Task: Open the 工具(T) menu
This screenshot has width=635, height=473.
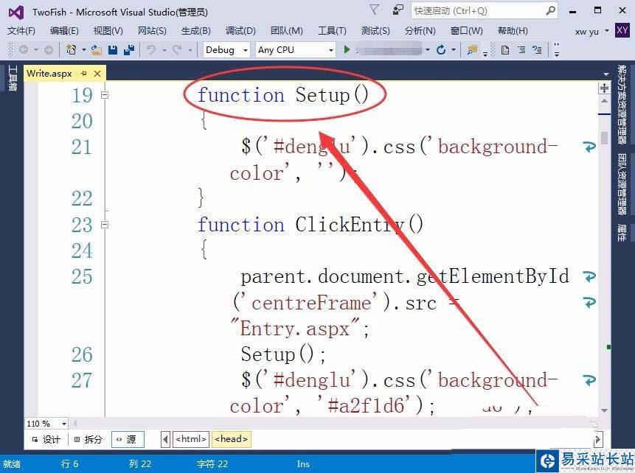Action: point(332,31)
